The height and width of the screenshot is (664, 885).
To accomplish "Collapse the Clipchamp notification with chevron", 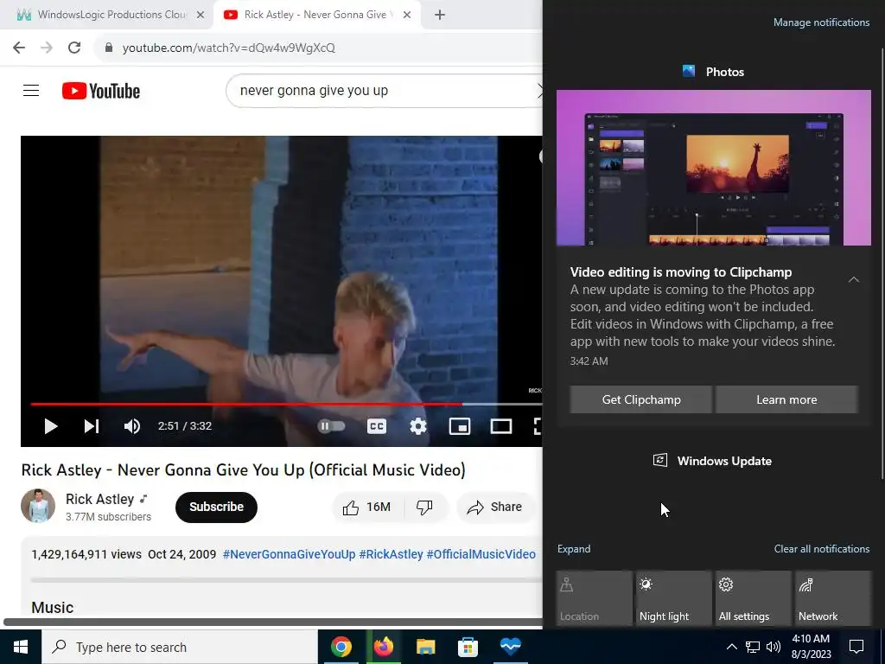I will pyautogui.click(x=853, y=279).
